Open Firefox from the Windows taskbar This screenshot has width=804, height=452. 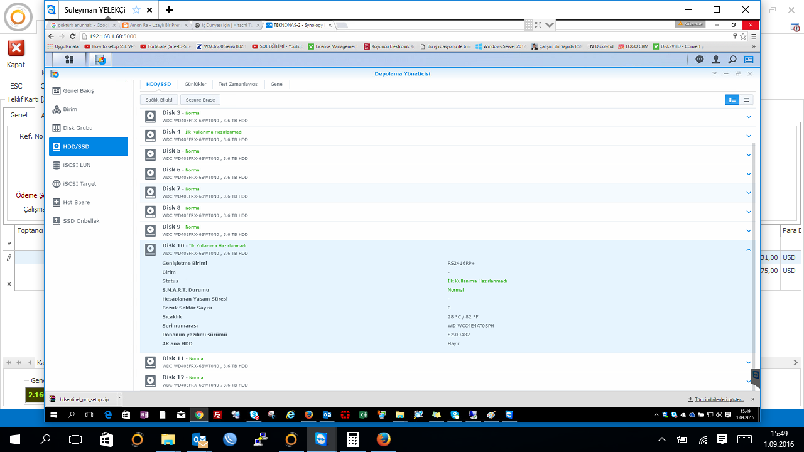[x=384, y=439]
